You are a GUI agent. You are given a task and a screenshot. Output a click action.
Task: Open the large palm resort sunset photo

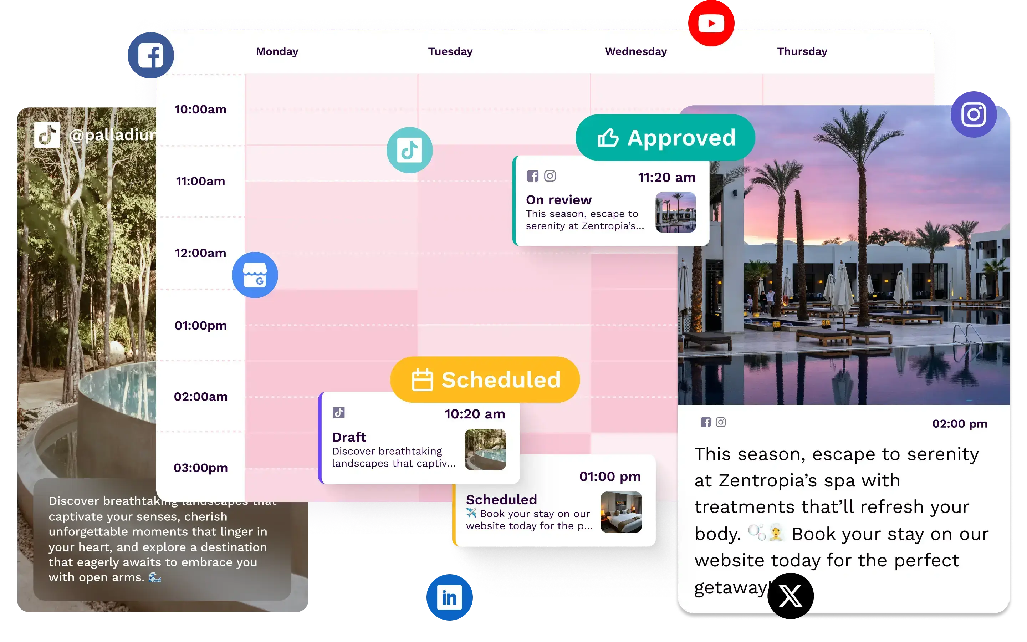844,255
